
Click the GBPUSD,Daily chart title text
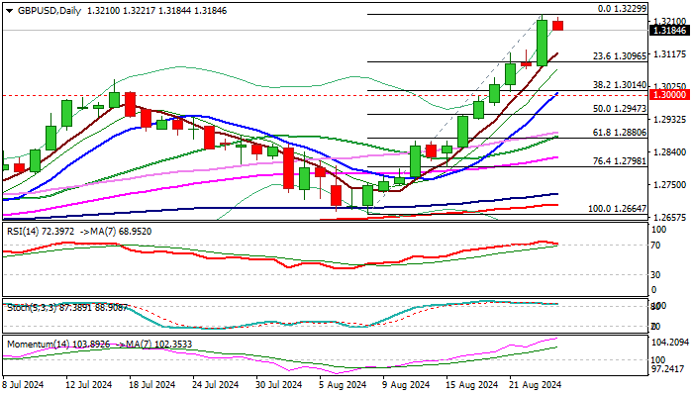click(49, 11)
